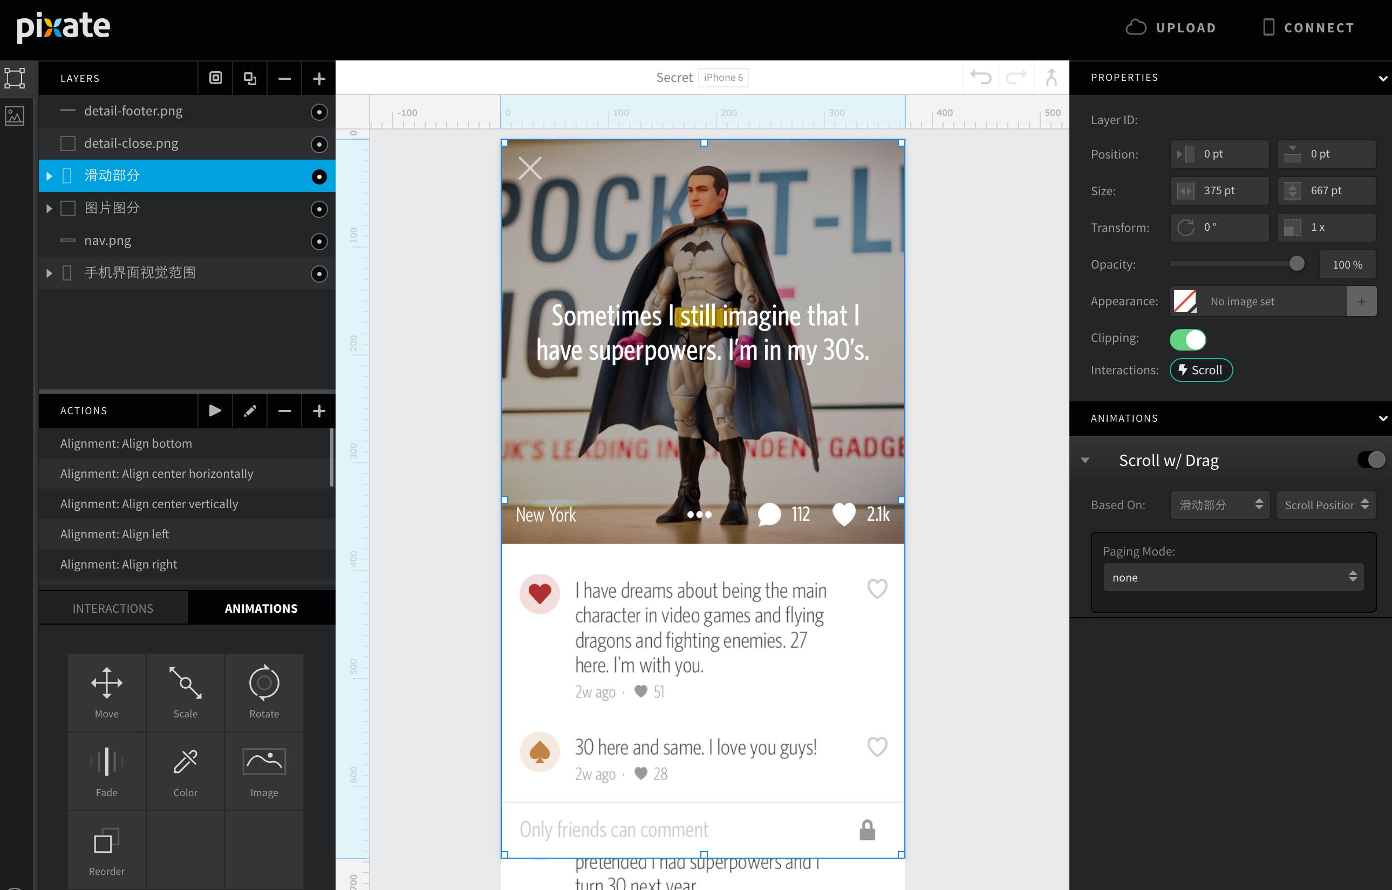Add the Scale animation

tap(186, 693)
